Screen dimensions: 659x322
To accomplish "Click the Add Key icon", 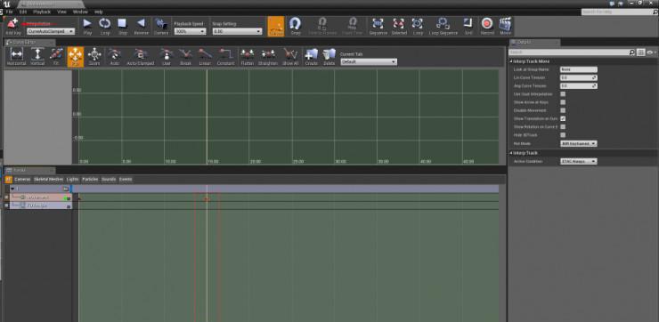I will point(12,23).
